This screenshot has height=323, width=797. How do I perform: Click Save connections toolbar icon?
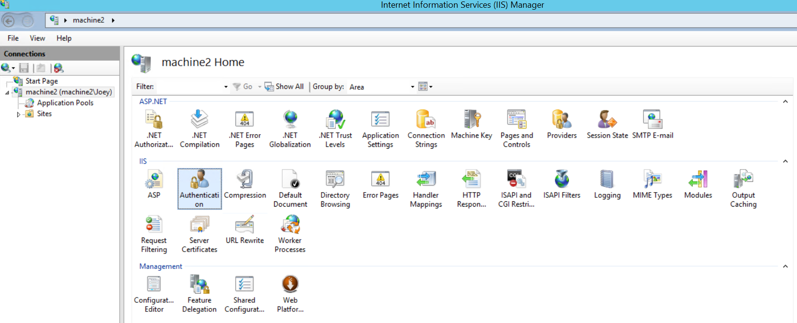tap(24, 68)
